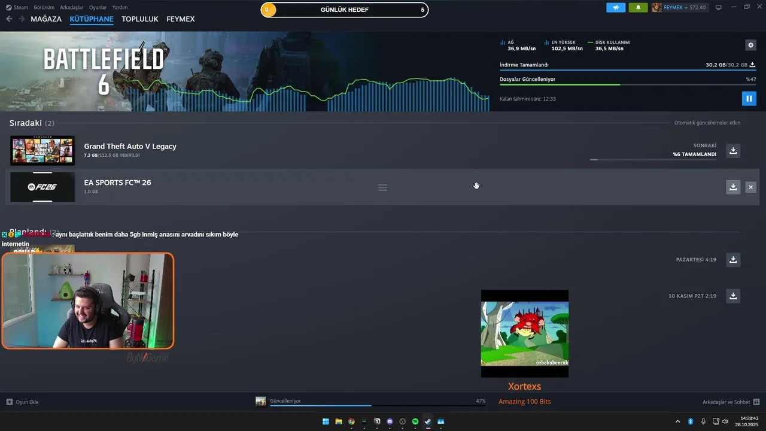Switch to the KÜTÜPHANE tab
Viewport: 766px width, 431px height.
pyautogui.click(x=92, y=19)
